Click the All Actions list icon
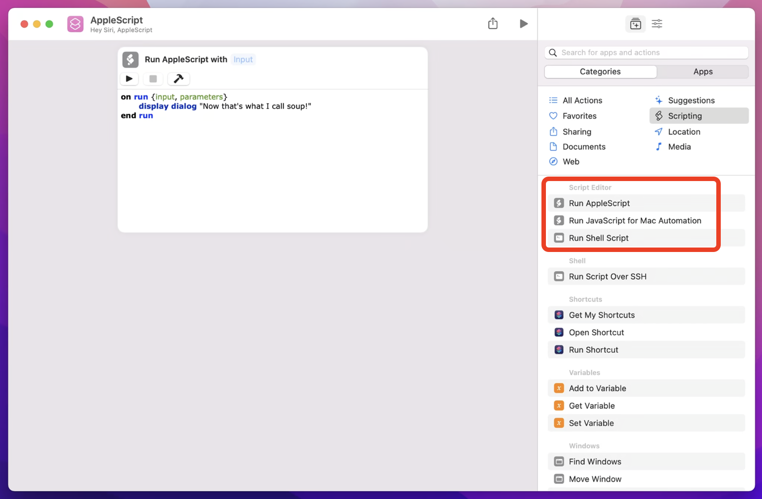Screen dimensions: 762x499 [553, 100]
